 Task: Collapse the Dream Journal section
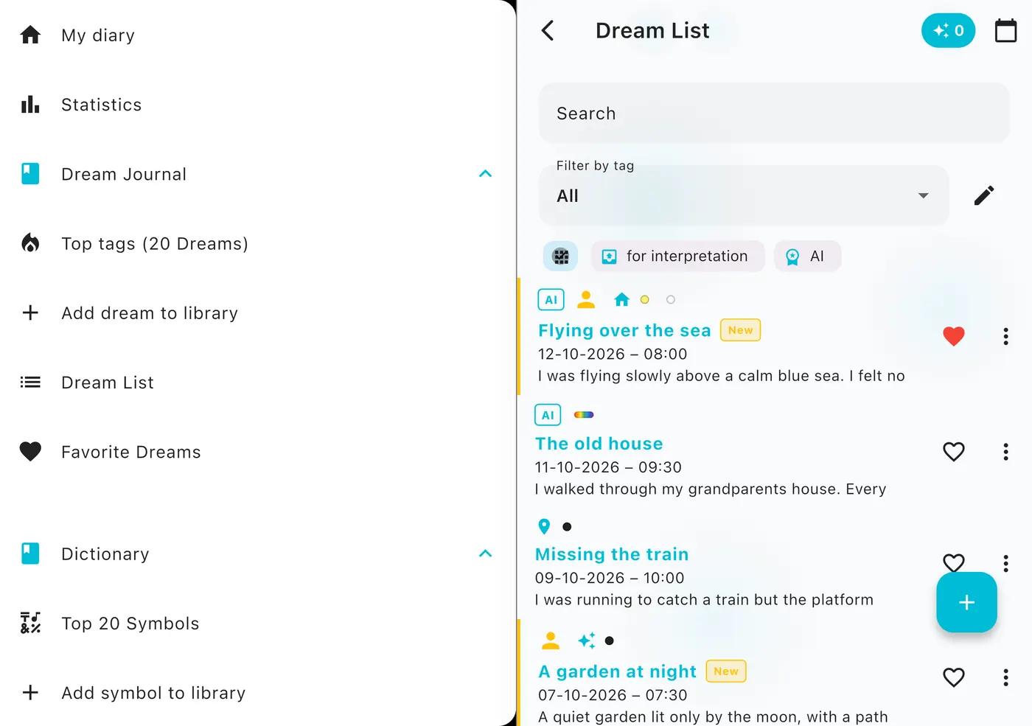tap(485, 174)
